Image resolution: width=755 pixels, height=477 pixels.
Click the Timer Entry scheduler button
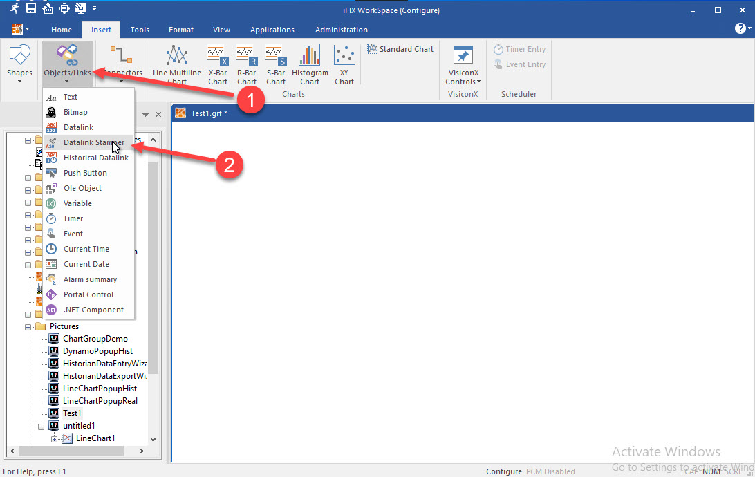point(519,49)
